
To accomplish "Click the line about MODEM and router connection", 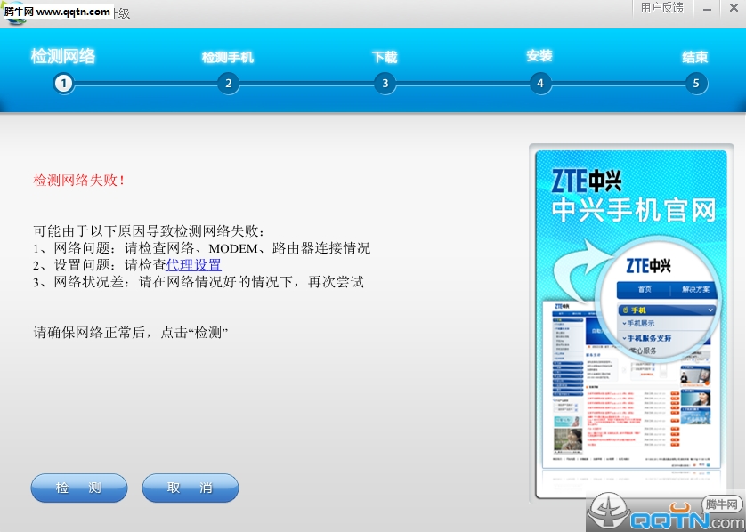I will (202, 248).
